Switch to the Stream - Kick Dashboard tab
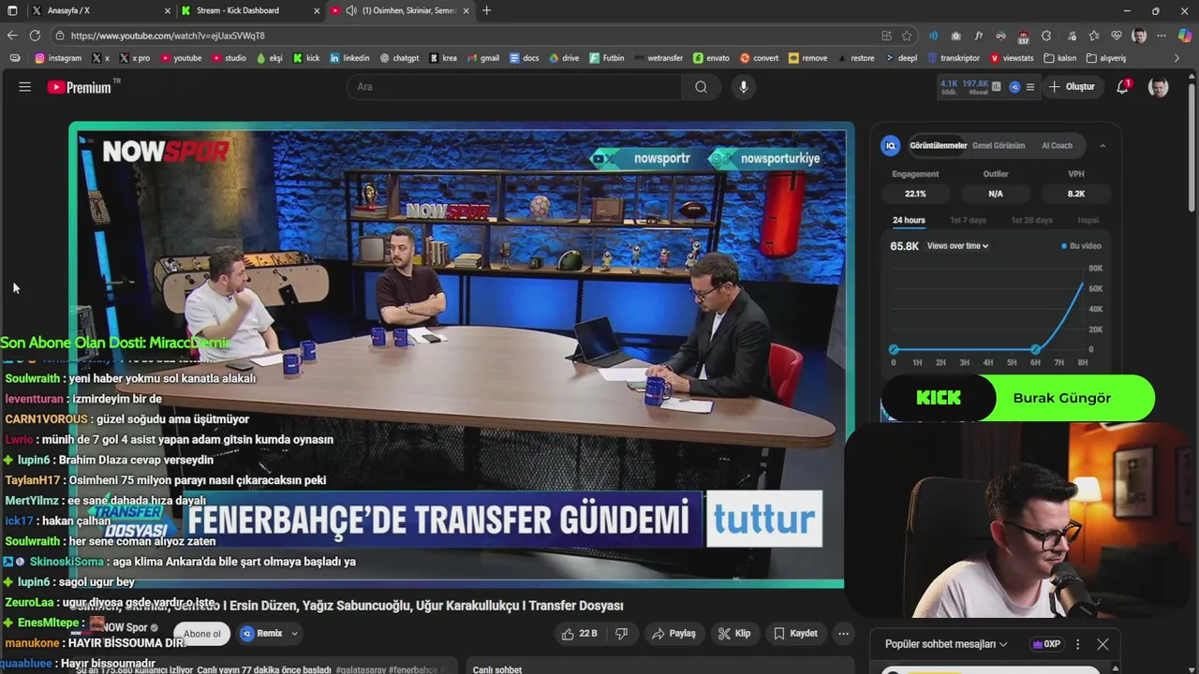1199x674 pixels. pos(250,10)
